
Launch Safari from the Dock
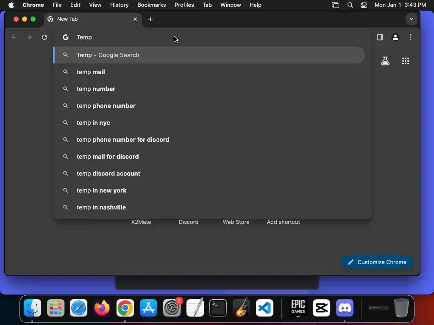[x=78, y=308]
